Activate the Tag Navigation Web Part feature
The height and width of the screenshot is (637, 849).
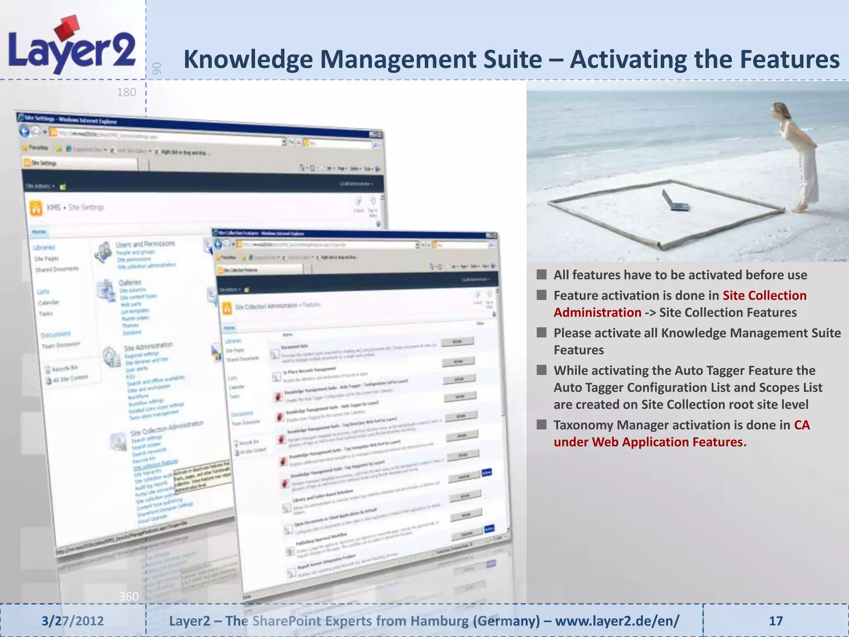[x=462, y=435]
